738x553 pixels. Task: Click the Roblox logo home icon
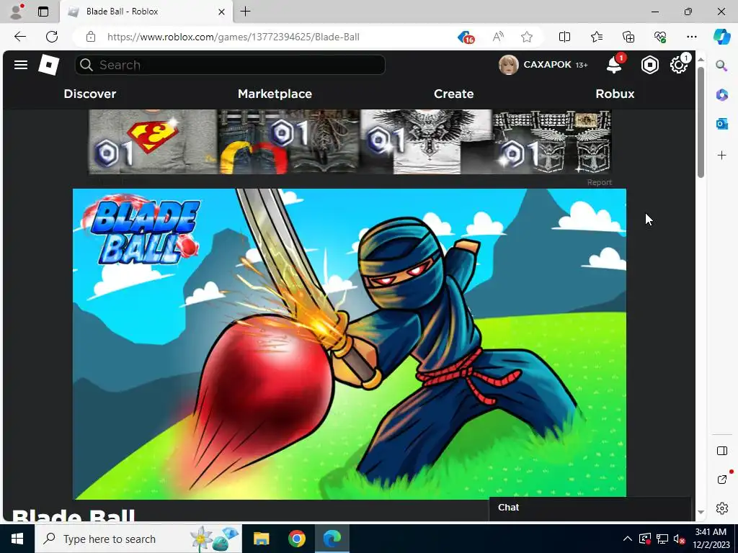pyautogui.click(x=48, y=65)
